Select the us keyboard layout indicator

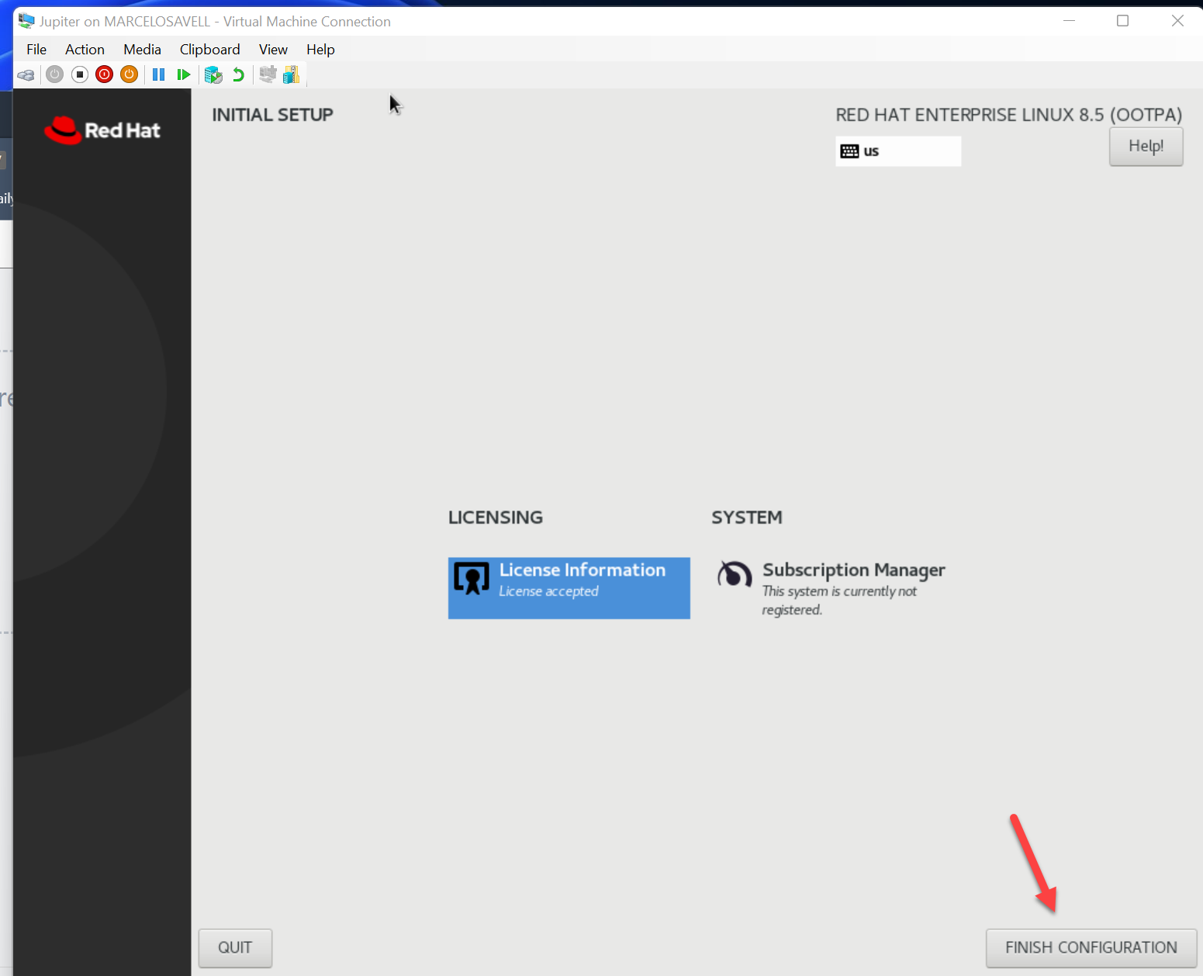[897, 151]
